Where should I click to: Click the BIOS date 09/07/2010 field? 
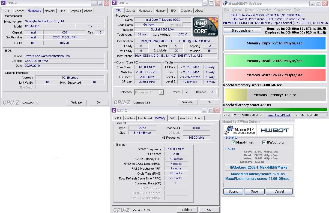(64, 66)
